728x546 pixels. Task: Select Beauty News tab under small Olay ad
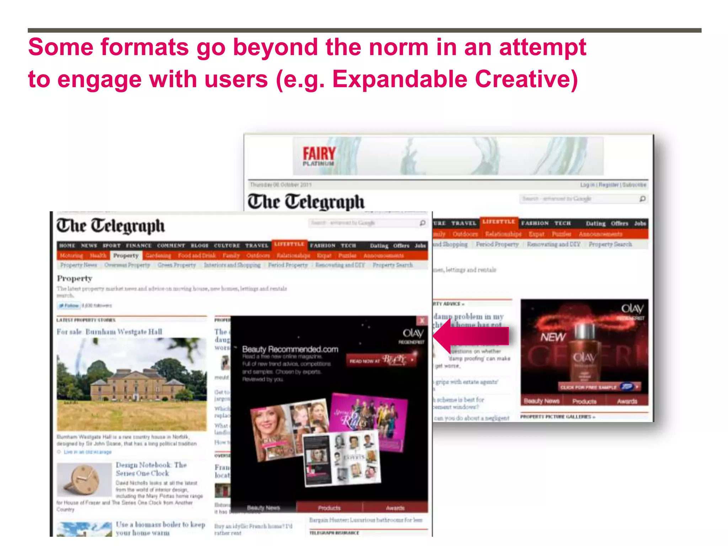[x=542, y=401]
